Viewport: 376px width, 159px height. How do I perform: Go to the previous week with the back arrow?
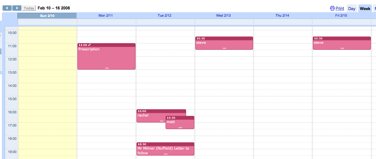click(x=7, y=8)
